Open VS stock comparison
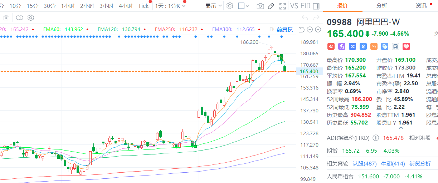This screenshot has width=438, height=183. pyautogui.click(x=294, y=6)
